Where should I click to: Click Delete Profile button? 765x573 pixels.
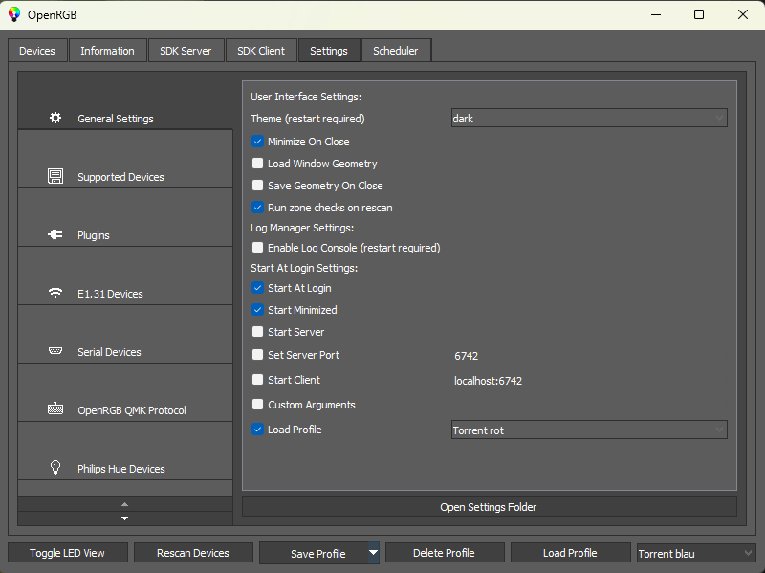point(444,553)
